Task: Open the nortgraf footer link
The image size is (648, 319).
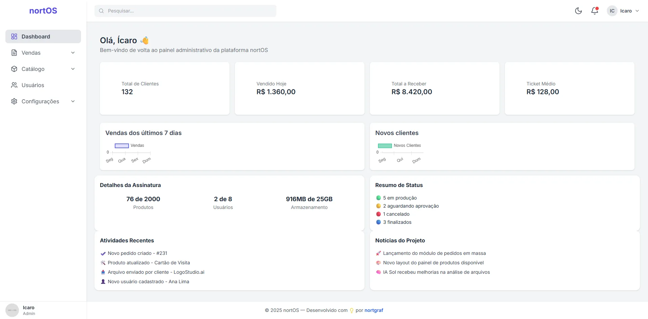Action: coord(374,310)
